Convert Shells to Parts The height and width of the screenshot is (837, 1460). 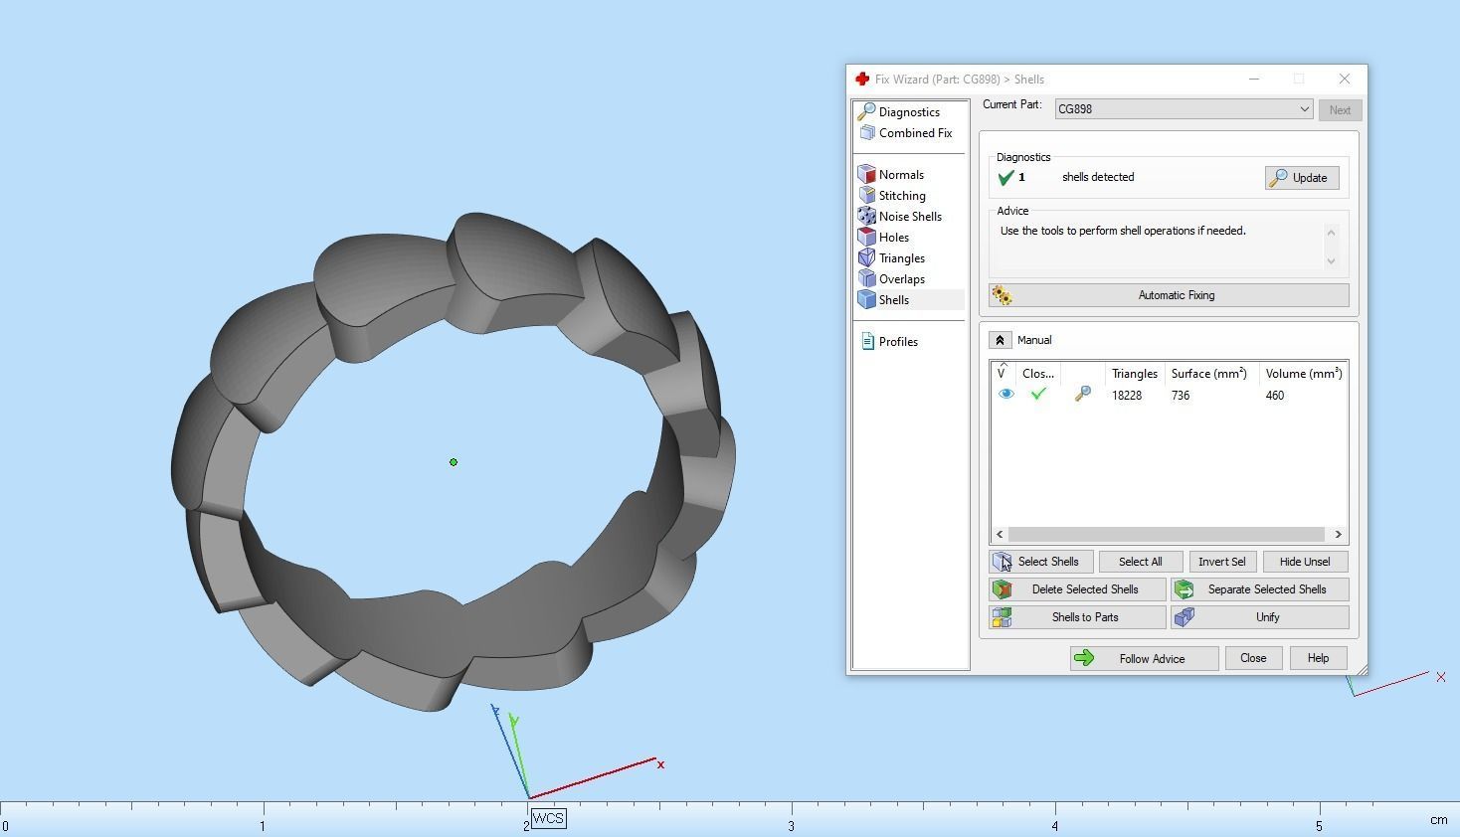click(x=1078, y=617)
